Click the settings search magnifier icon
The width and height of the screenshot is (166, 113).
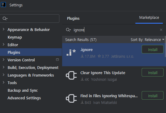(5, 19)
